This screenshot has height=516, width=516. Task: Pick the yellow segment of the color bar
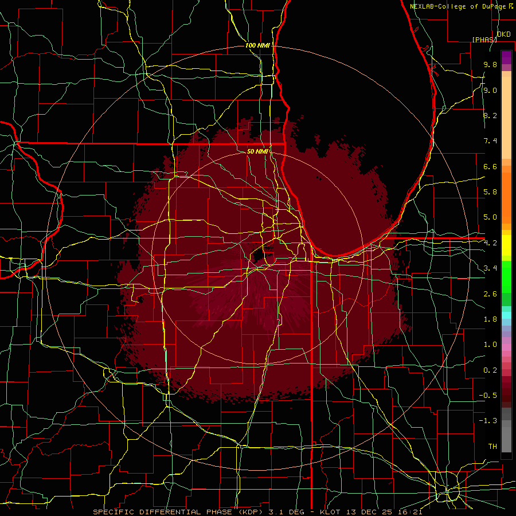click(506, 245)
